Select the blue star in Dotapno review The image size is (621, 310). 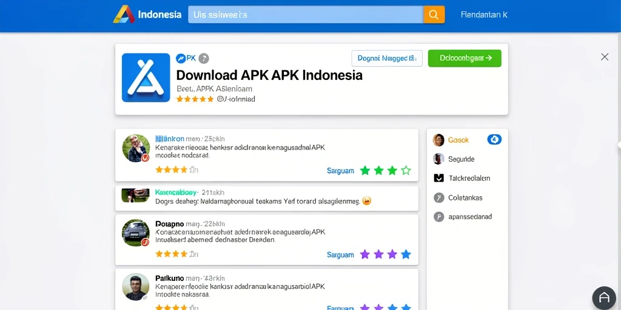(406, 254)
